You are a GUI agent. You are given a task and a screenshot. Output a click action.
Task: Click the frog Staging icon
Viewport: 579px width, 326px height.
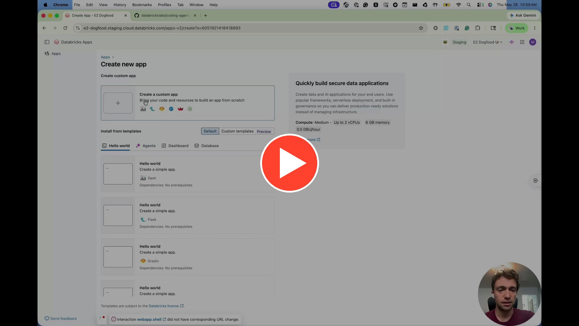click(x=445, y=42)
